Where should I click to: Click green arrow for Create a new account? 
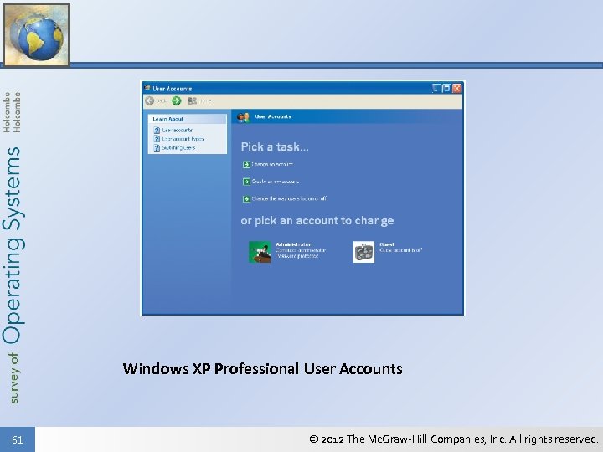tap(246, 182)
